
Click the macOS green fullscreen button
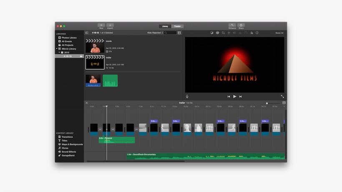[x=64, y=26]
